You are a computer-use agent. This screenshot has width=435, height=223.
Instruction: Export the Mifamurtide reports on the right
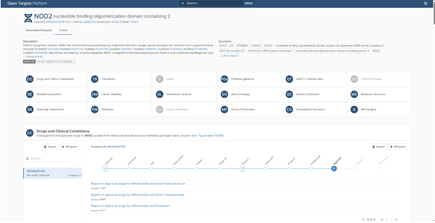(379, 147)
